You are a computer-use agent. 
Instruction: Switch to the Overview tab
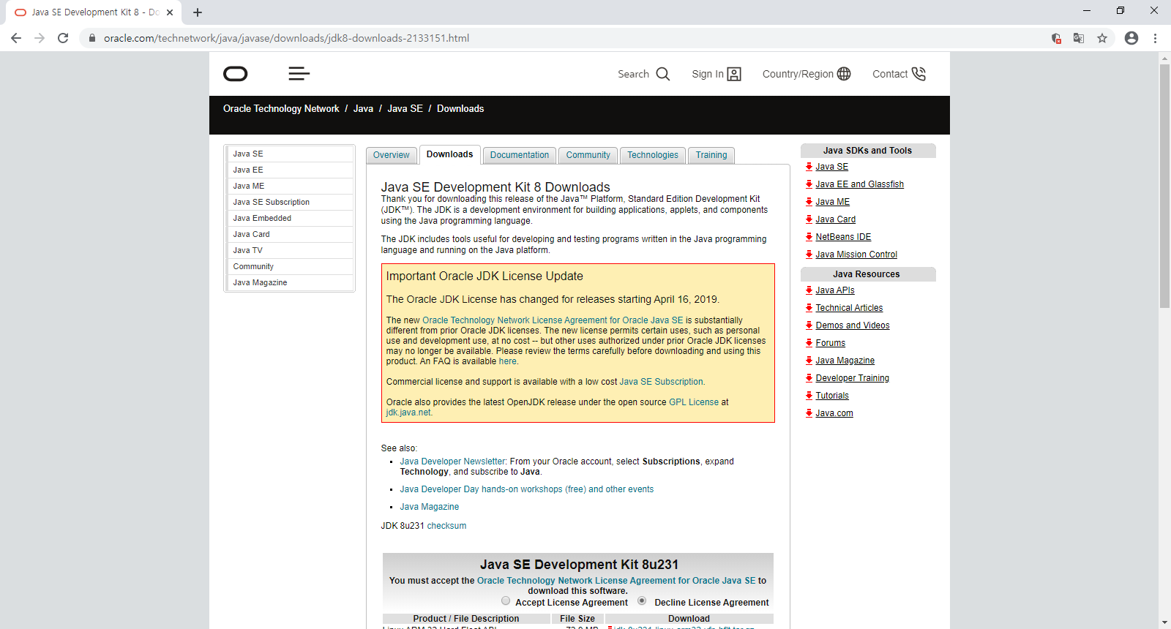coord(392,155)
